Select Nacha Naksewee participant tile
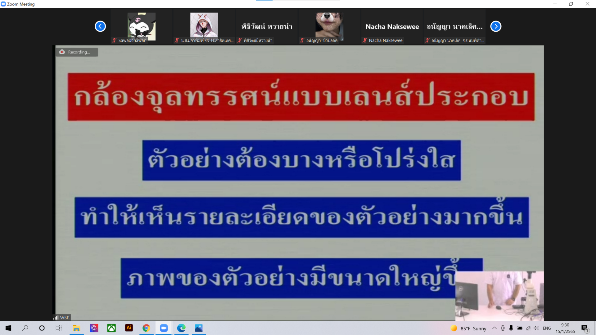The height and width of the screenshot is (335, 596). [x=392, y=26]
